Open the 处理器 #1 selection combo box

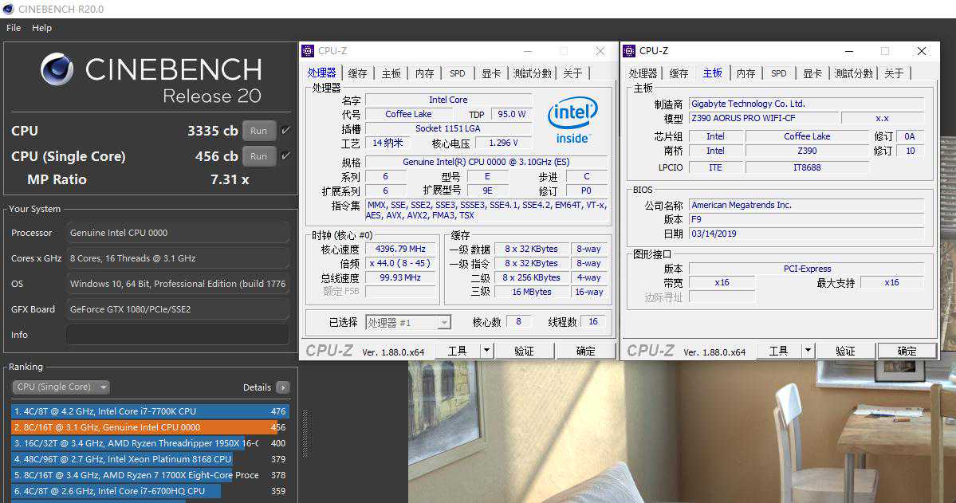[x=408, y=323]
